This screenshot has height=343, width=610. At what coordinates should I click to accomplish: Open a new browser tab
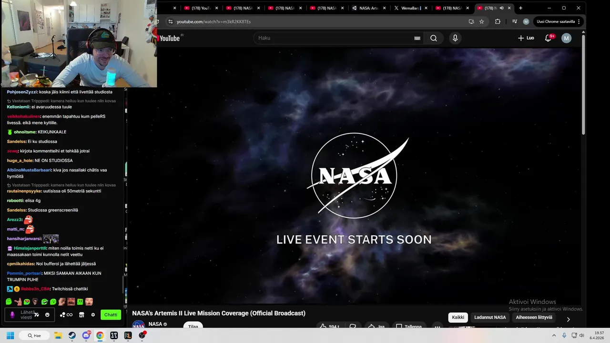(520, 8)
